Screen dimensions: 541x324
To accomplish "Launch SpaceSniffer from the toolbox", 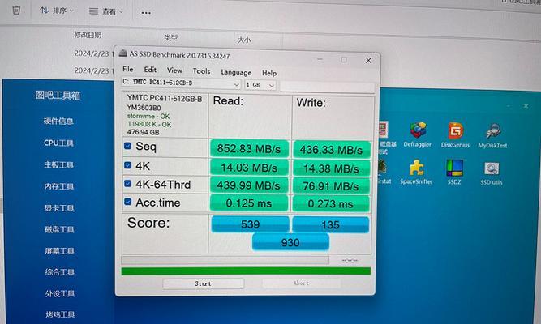I will pos(416,172).
